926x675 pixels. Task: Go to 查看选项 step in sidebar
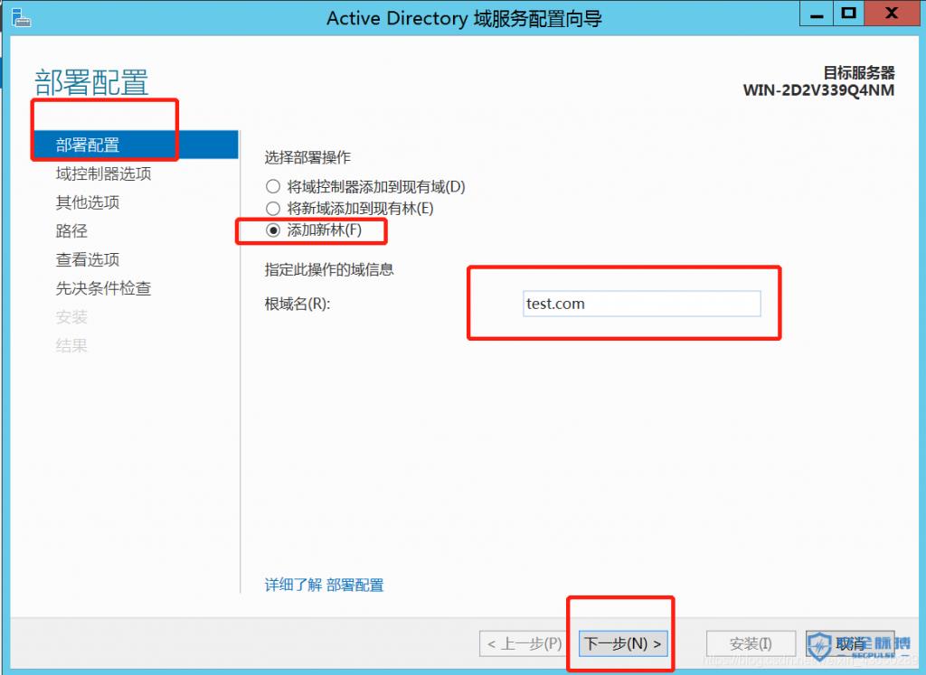(x=88, y=259)
